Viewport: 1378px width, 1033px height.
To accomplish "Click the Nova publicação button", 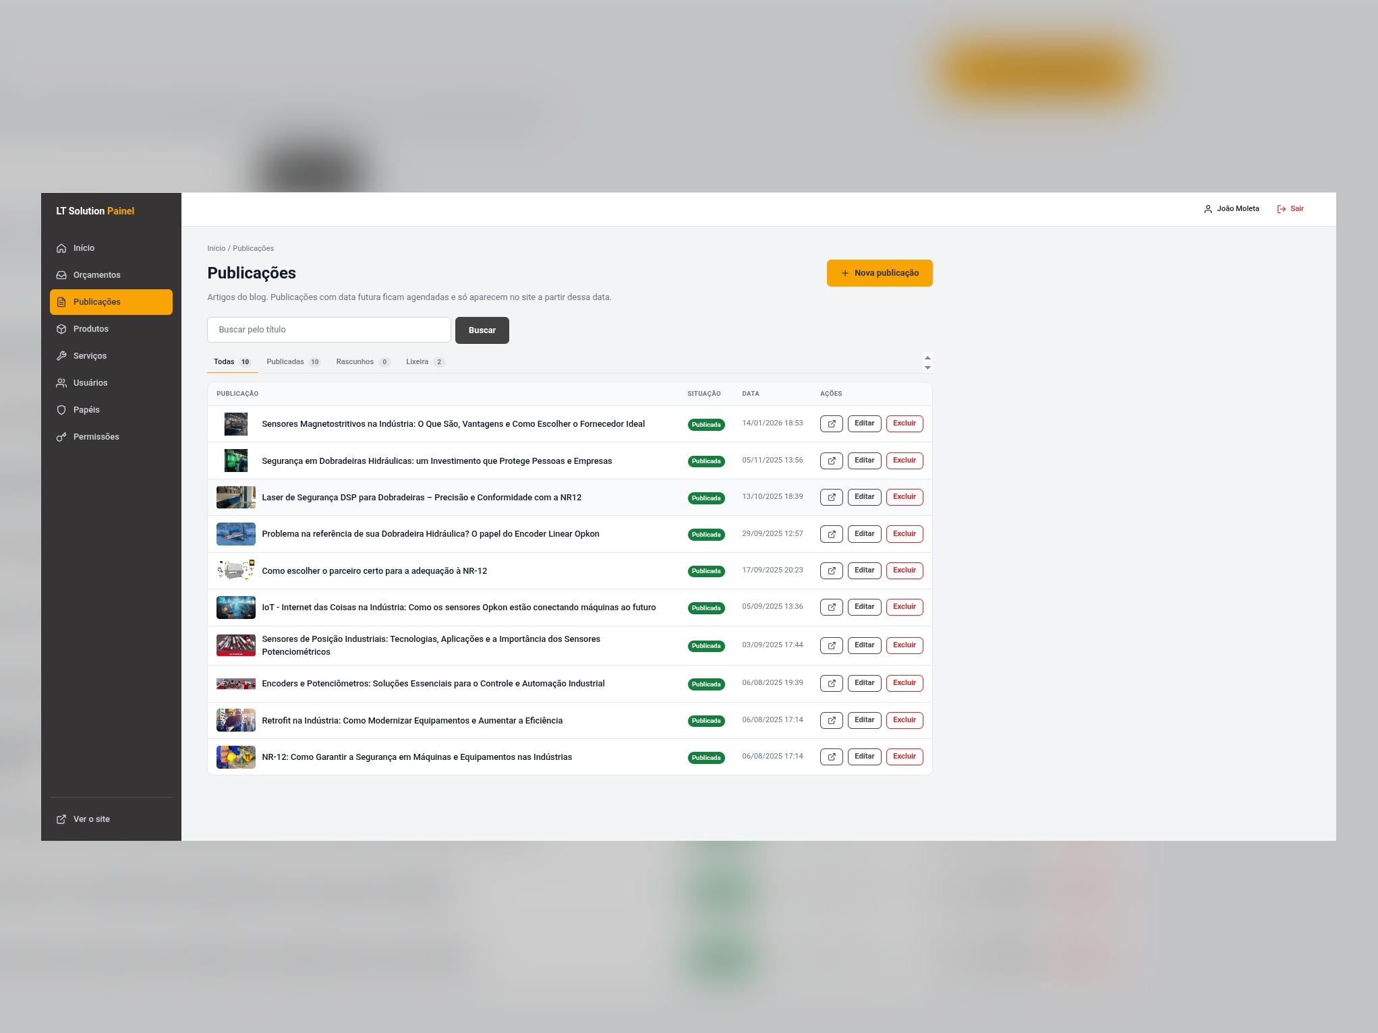I will (880, 273).
